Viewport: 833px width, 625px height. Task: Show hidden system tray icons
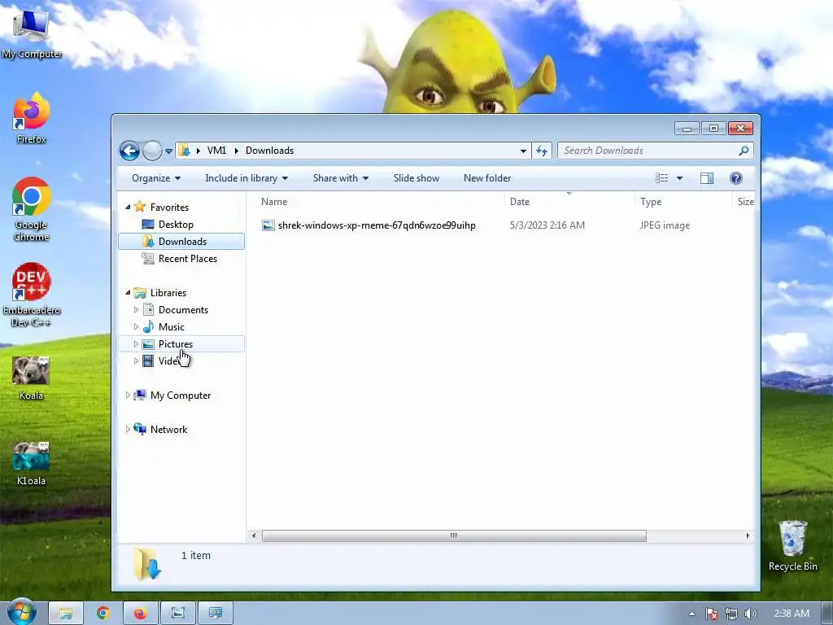point(691,614)
